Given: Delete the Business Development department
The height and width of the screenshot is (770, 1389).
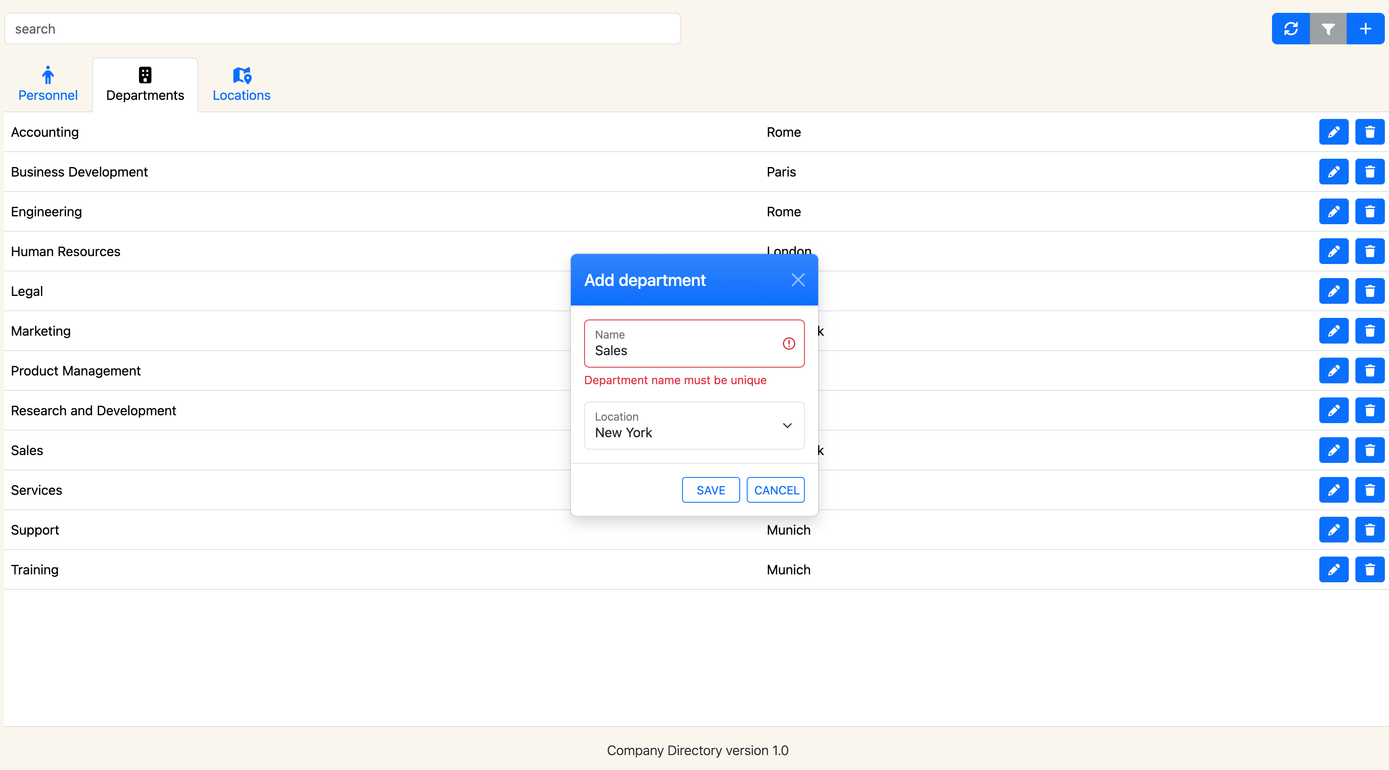Looking at the screenshot, I should pyautogui.click(x=1370, y=172).
